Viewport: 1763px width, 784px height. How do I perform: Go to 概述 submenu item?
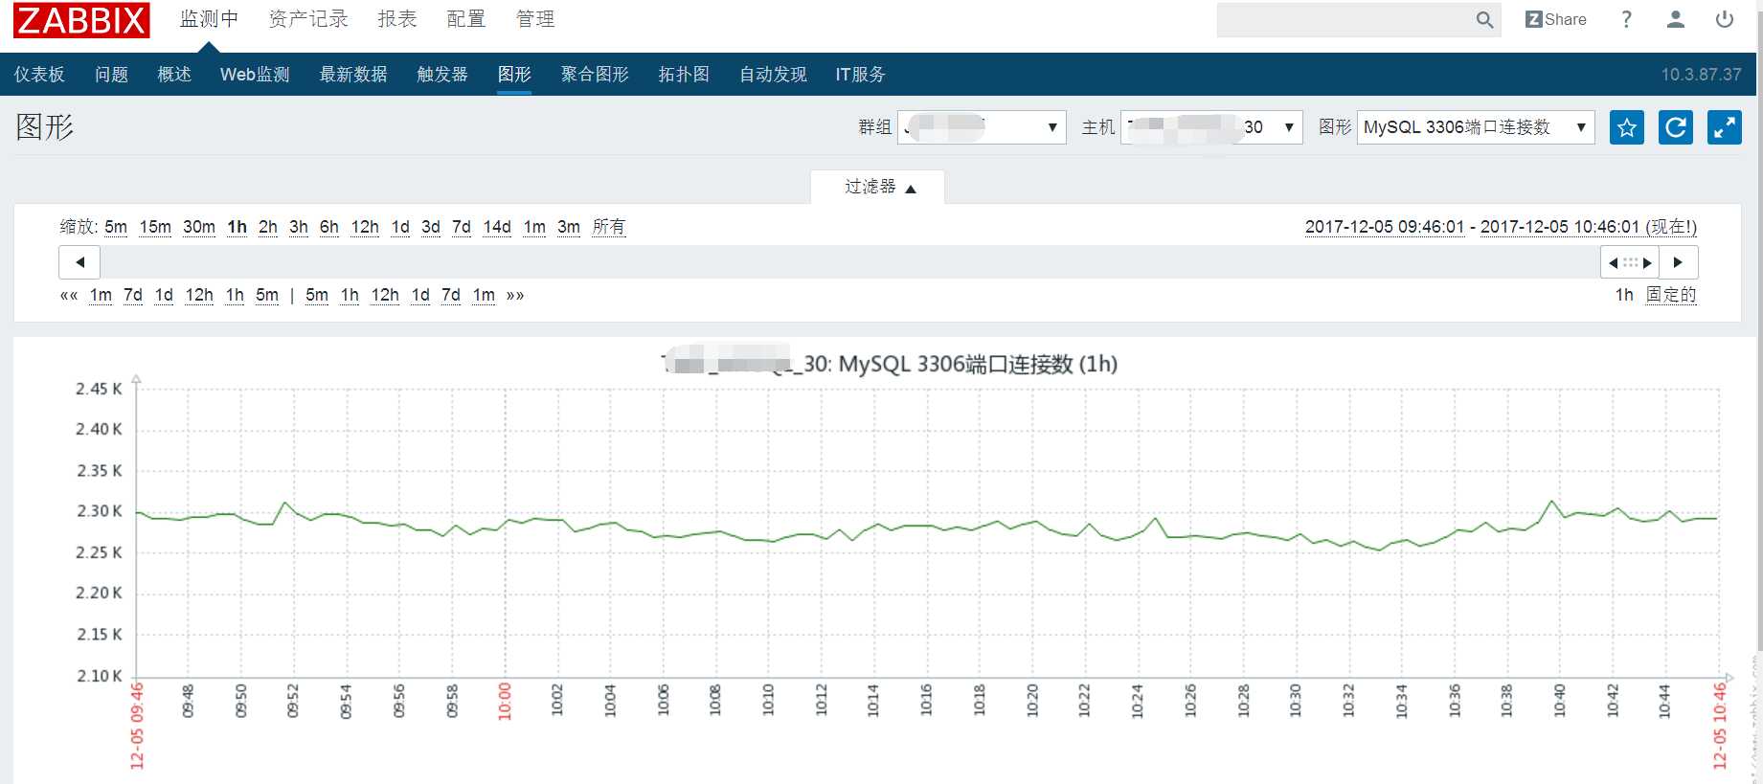[x=174, y=75]
